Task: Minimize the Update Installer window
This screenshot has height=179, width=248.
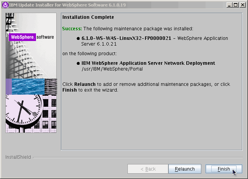Action: (229, 5)
